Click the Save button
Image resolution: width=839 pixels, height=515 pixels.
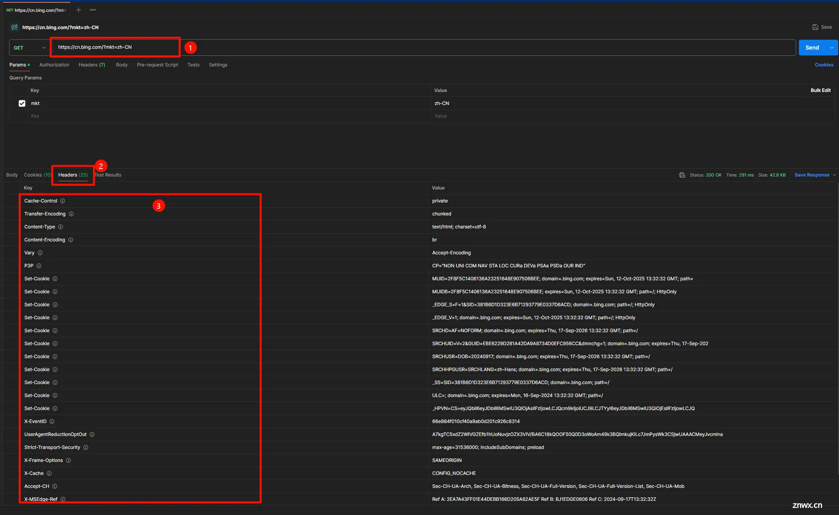822,27
